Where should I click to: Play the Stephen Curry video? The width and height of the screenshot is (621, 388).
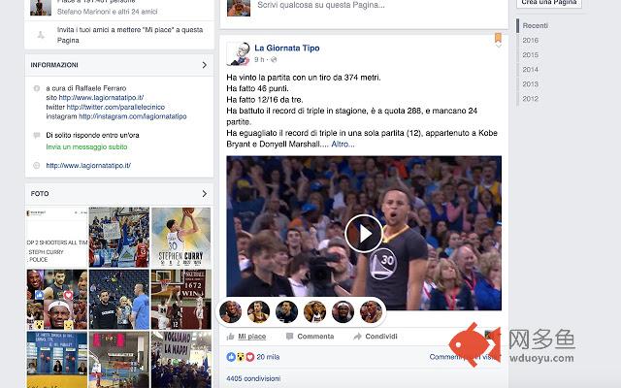tap(364, 234)
